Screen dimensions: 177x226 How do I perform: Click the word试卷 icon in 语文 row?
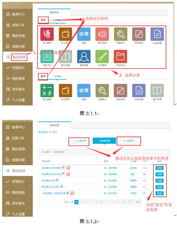pos(157,34)
